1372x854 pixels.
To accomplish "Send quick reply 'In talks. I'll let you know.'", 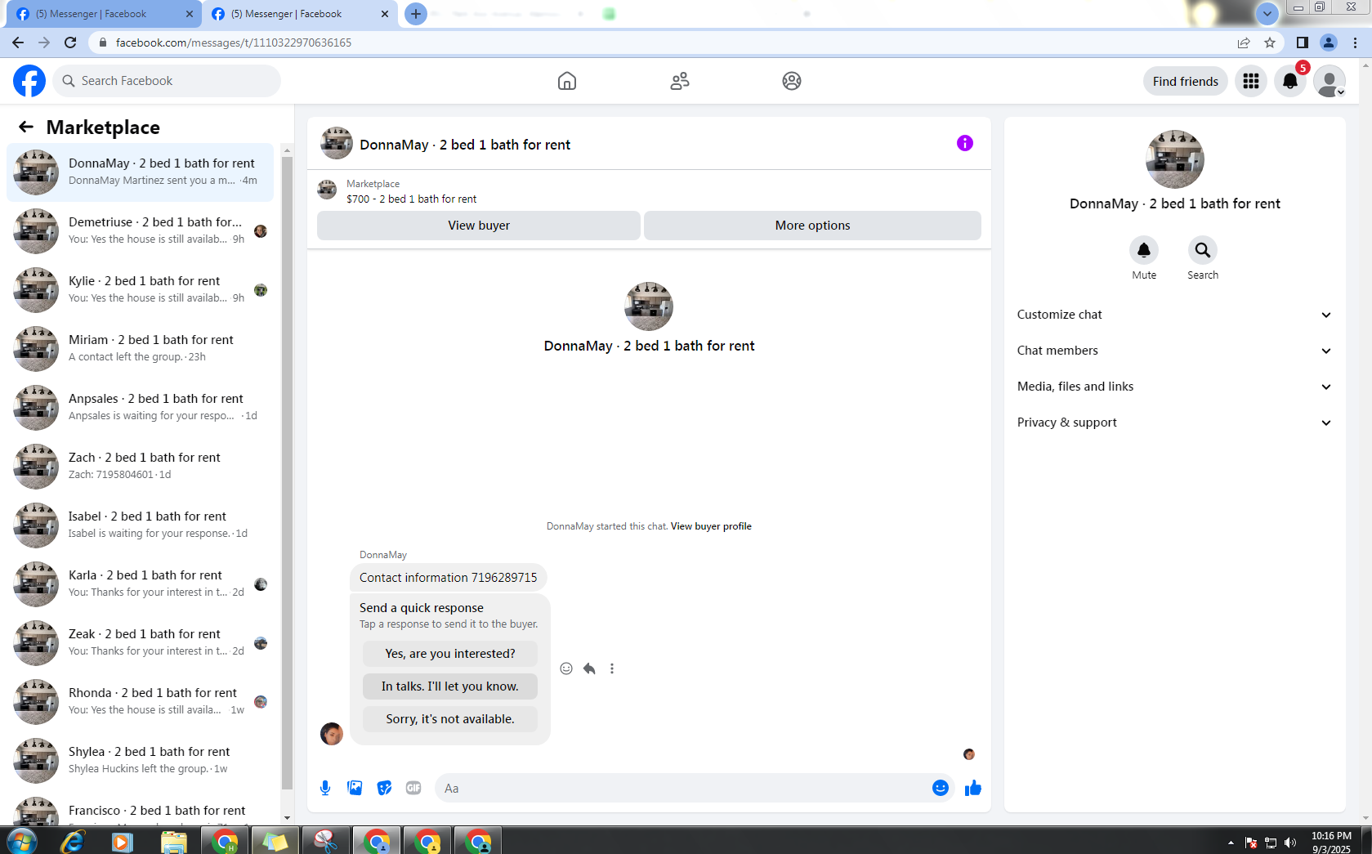I will [x=450, y=686].
